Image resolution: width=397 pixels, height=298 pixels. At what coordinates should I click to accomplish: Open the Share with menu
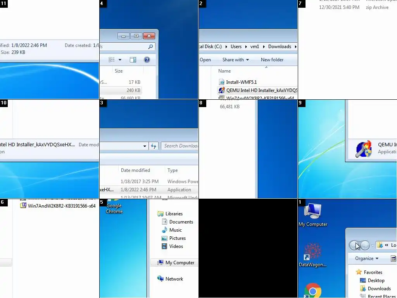(x=235, y=60)
